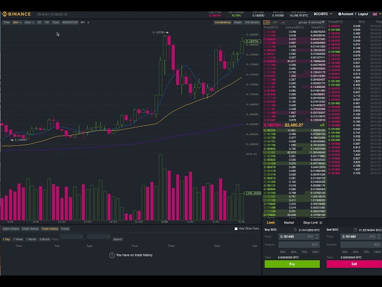This screenshot has height=287, width=382.
Task: Focus the Sell price input field
Action: tap(361, 237)
